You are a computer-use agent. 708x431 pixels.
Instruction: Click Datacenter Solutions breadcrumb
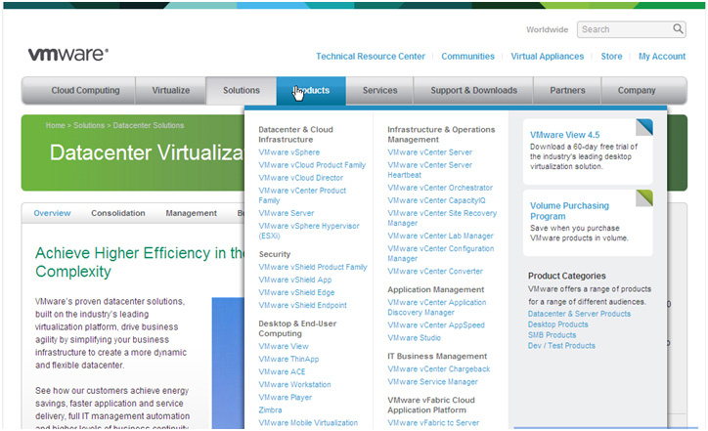pyautogui.click(x=148, y=126)
